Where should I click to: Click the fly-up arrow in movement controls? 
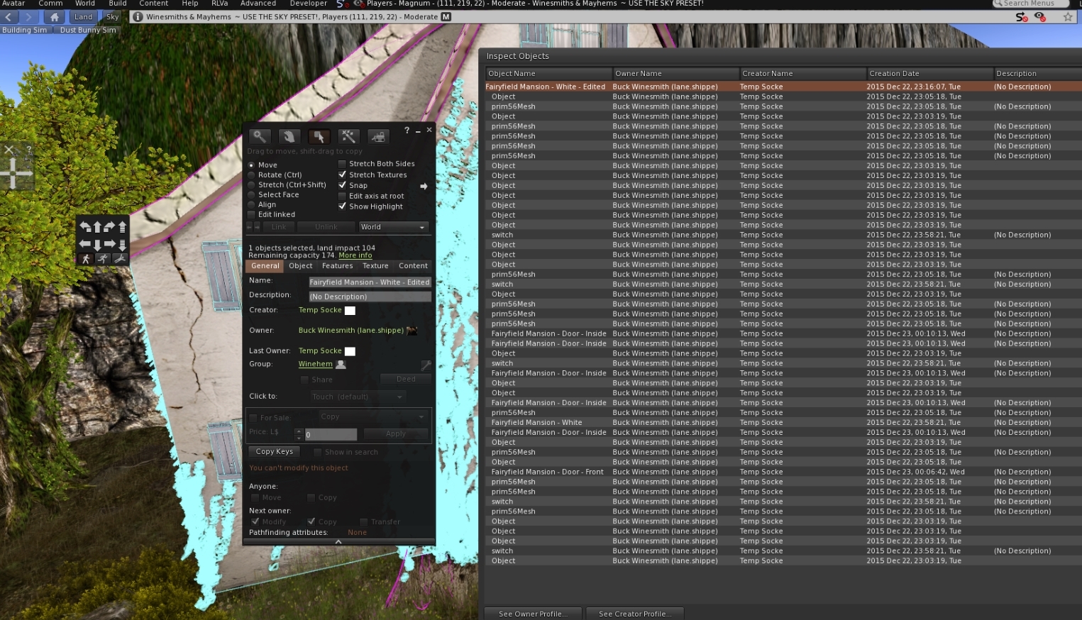122,227
